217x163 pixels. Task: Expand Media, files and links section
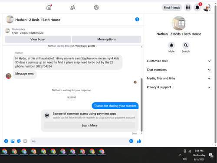179,78
